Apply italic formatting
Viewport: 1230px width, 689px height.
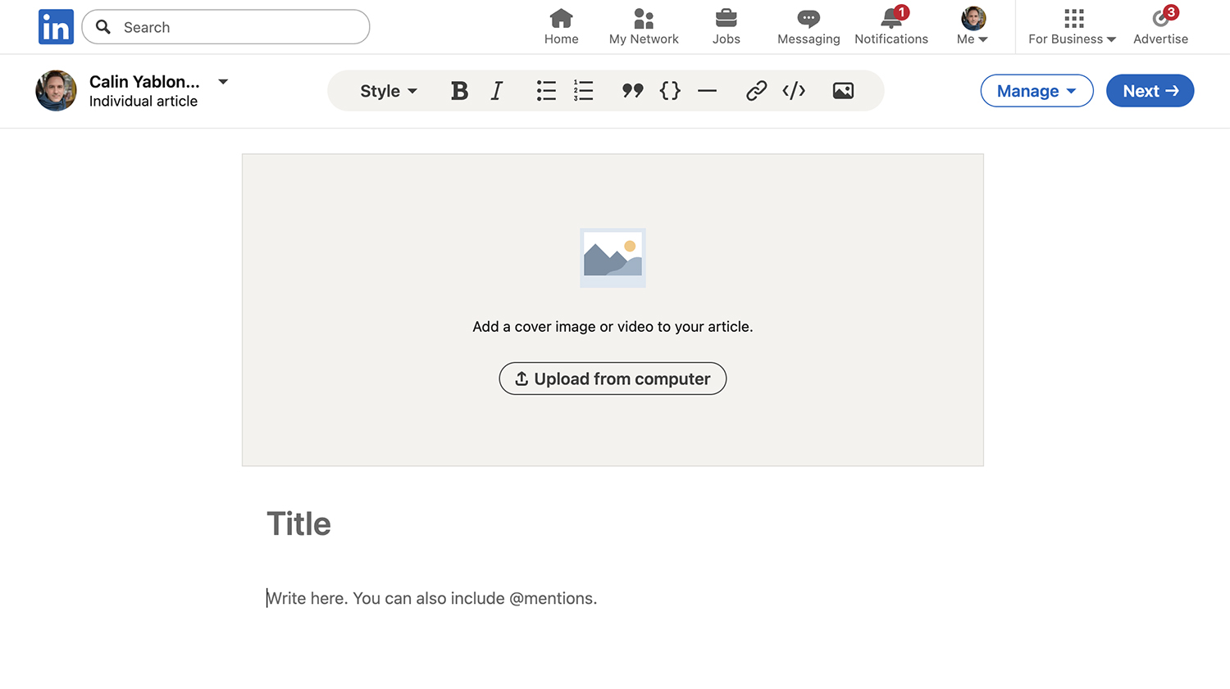(x=497, y=91)
